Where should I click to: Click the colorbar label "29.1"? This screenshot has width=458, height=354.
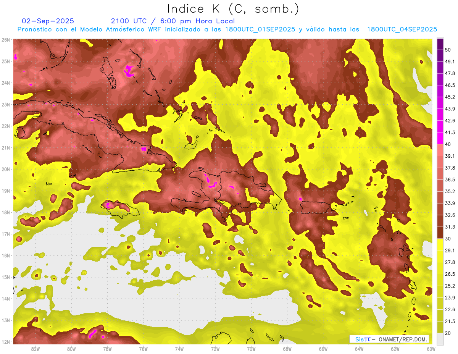point(450,251)
